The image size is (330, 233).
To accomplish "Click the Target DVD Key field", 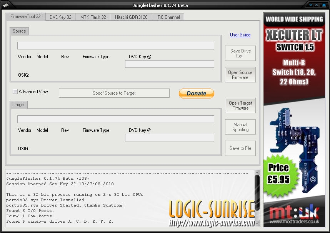I will 170,138.
